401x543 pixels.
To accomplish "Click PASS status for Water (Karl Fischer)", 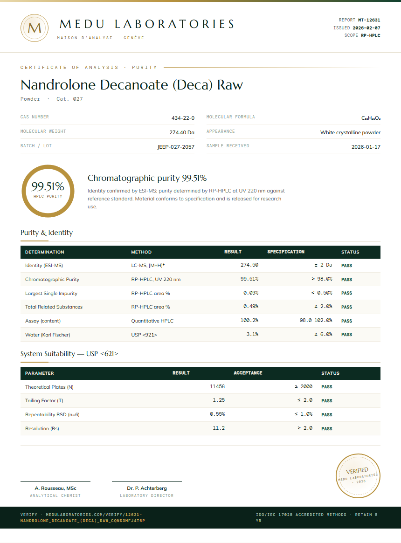I will pos(346,335).
